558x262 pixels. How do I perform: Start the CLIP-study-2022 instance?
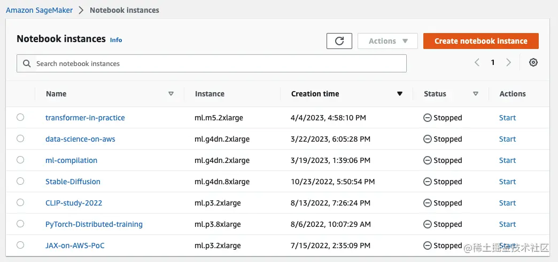(507, 203)
